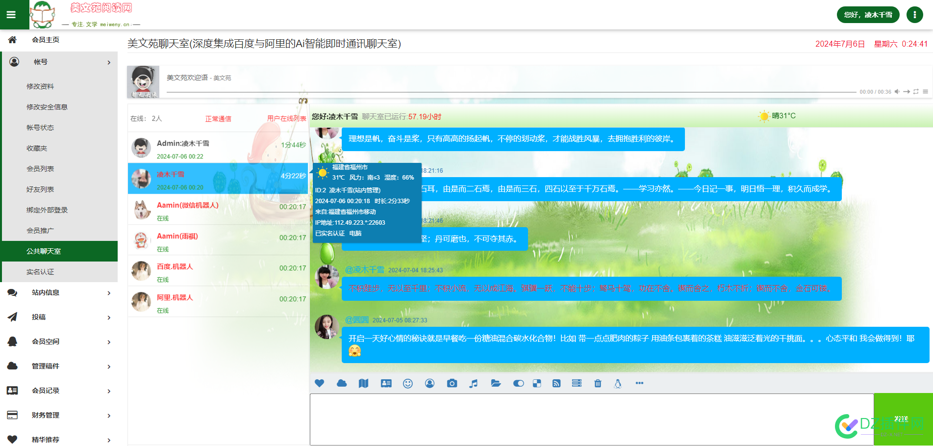Select Aamin(微信机器人) in user list
933x446 pixels.
[218, 210]
